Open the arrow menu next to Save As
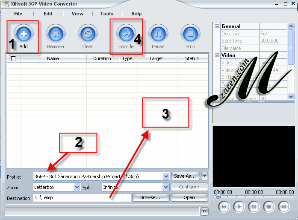 pyautogui.click(x=204, y=176)
